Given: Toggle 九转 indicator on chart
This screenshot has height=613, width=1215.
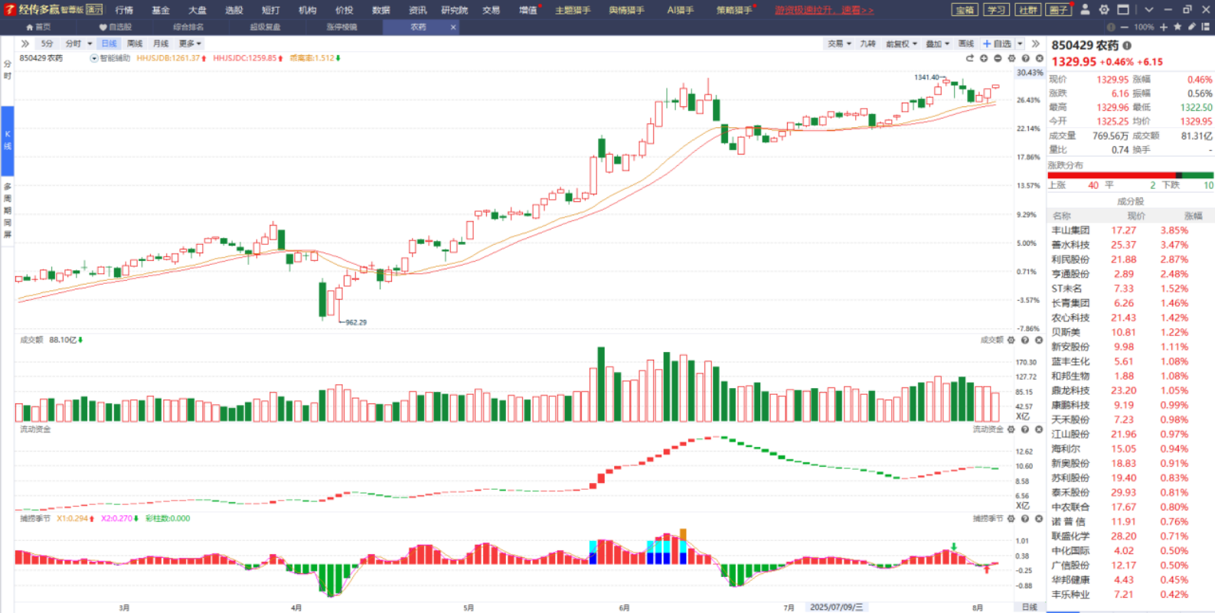Looking at the screenshot, I should [x=867, y=44].
